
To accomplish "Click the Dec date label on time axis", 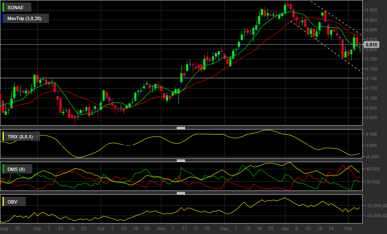I will coord(224,229).
